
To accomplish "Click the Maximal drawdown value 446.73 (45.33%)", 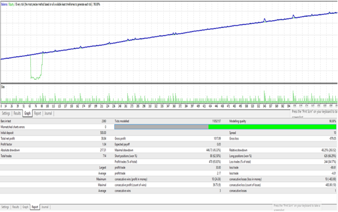I will pos(213,150).
